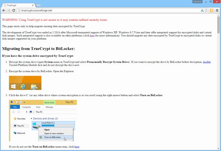Click the Manage tab in Explorer image
This screenshot has height=151, width=221.
(x=49, y=107)
